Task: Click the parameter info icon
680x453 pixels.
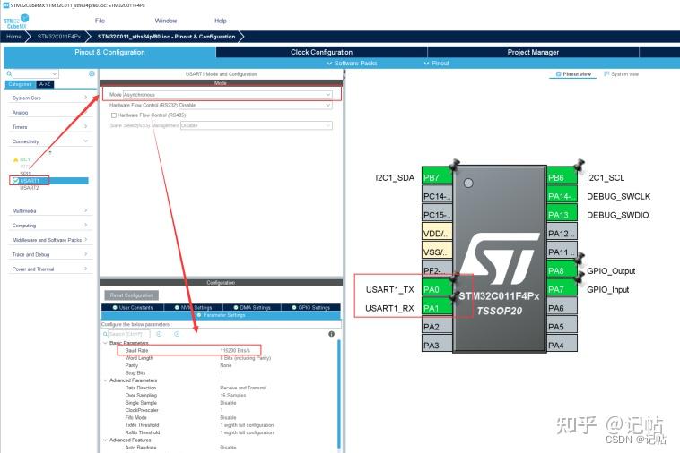Action: click(331, 334)
